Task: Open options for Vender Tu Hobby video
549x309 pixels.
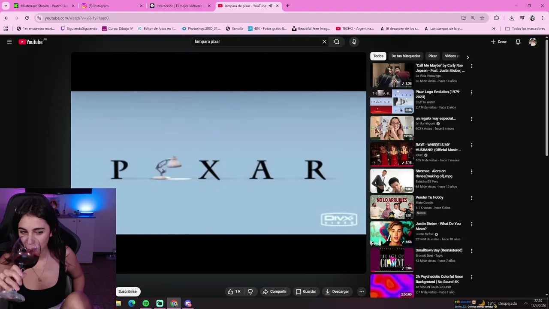Action: pos(471,198)
